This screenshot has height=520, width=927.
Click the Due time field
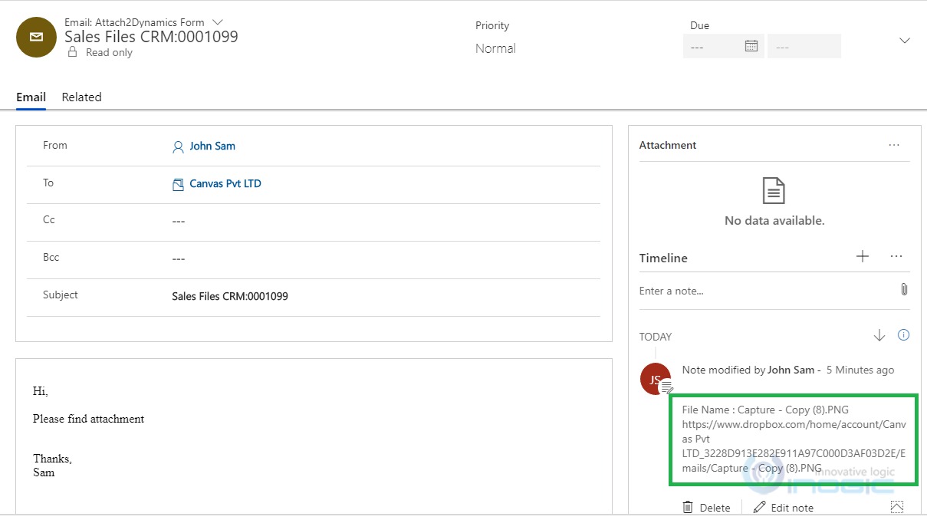point(804,46)
